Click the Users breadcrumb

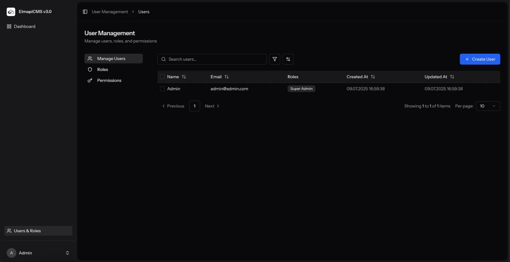[144, 12]
